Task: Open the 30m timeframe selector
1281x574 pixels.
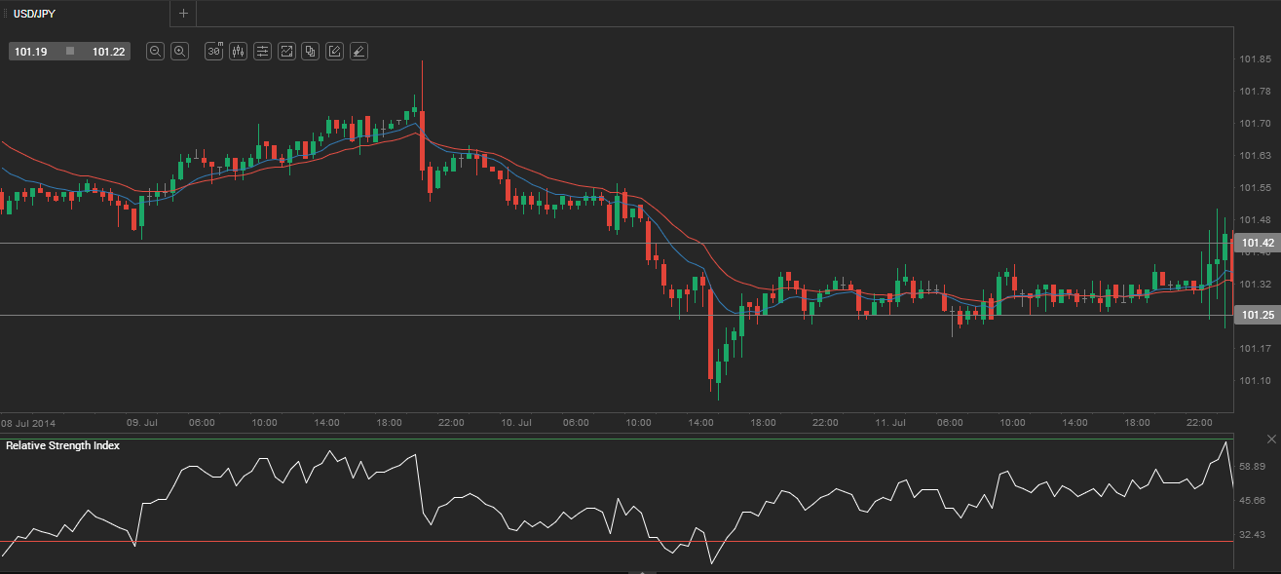Action: (213, 52)
